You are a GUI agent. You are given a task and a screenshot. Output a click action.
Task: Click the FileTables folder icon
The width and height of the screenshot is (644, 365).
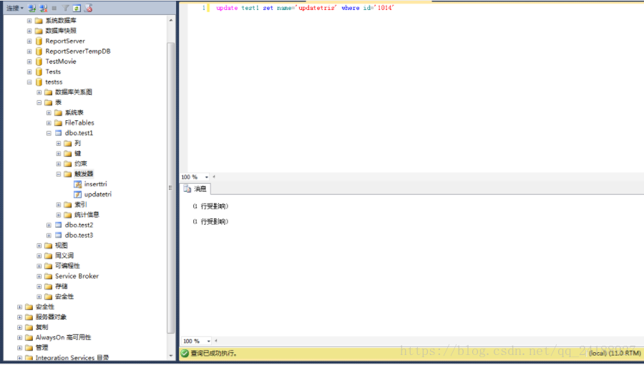[x=59, y=123]
